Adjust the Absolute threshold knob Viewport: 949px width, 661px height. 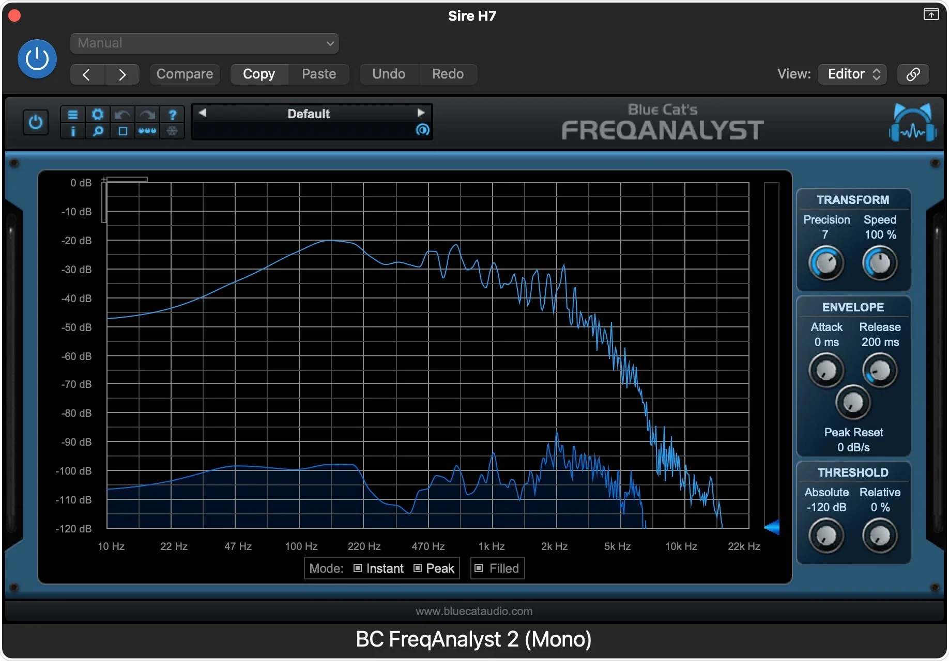click(826, 536)
